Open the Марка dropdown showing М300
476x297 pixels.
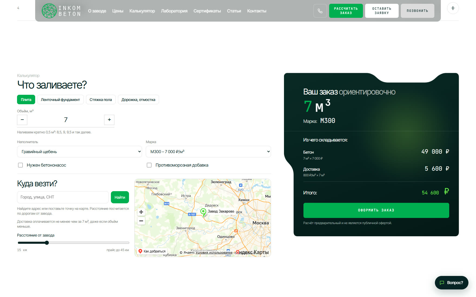coord(208,152)
